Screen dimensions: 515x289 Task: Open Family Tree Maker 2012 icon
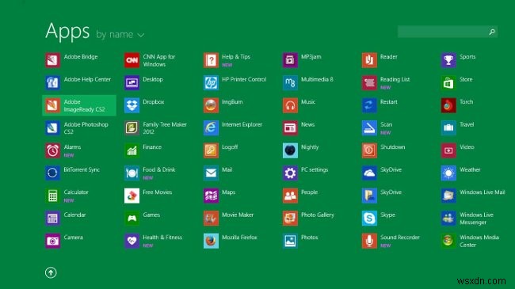pos(132,128)
